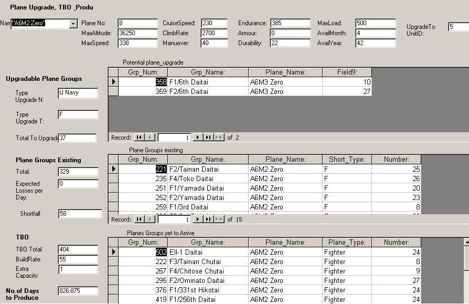Click cell 'F2/Ominato Daitai' in yet to Arrive table
The height and width of the screenshot is (304, 469).
(x=208, y=280)
